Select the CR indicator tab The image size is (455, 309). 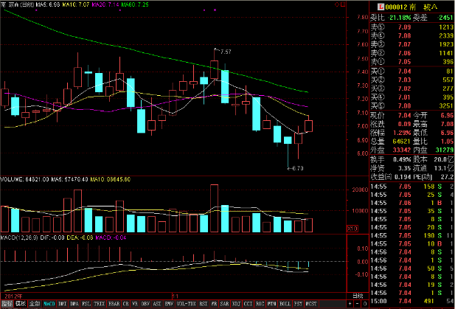click(125, 304)
